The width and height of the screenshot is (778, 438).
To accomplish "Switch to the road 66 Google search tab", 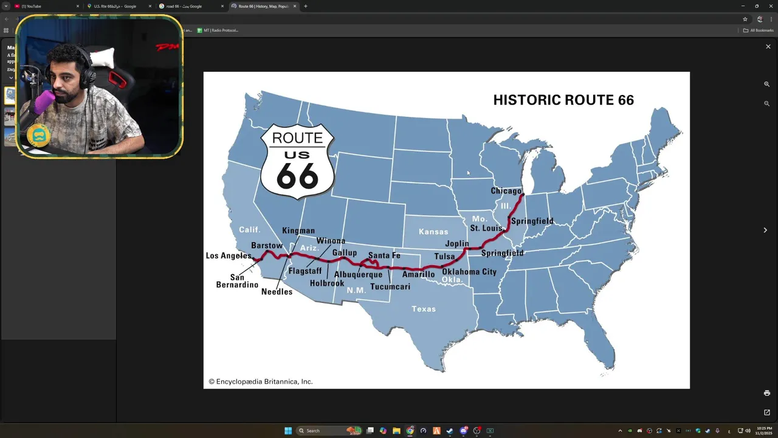I will click(x=191, y=6).
